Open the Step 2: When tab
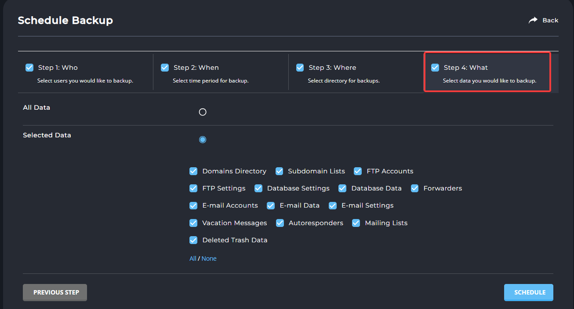This screenshot has height=309, width=574. (221, 73)
